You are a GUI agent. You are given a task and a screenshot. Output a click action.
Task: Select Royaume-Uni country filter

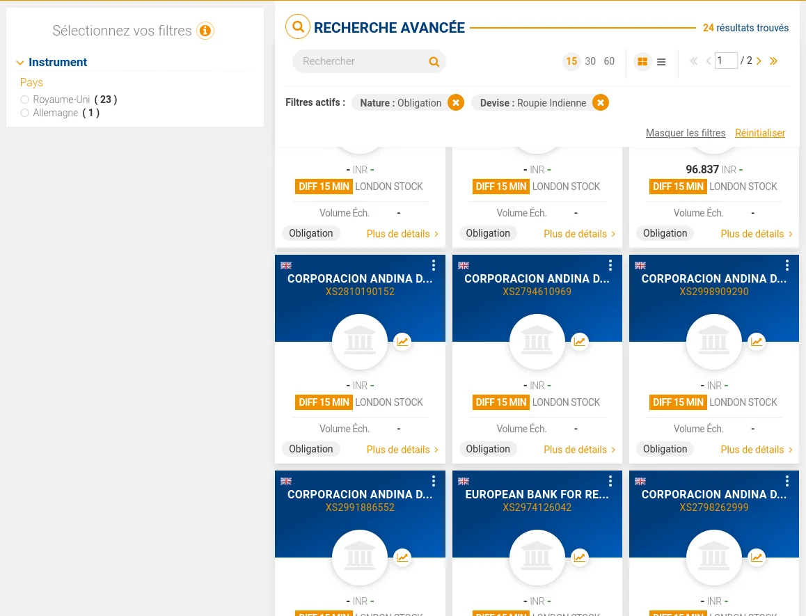24,100
